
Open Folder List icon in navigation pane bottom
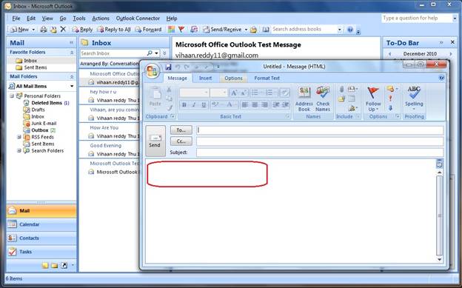[x=55, y=266]
